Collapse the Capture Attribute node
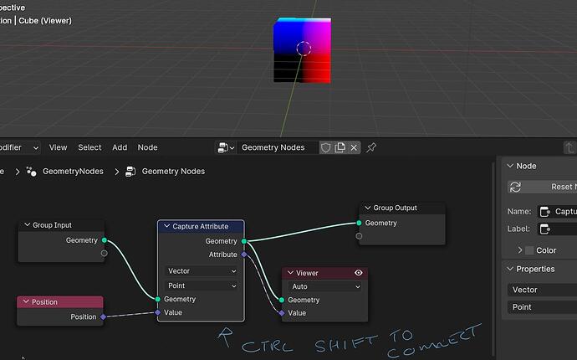The height and width of the screenshot is (360, 577). coord(166,226)
